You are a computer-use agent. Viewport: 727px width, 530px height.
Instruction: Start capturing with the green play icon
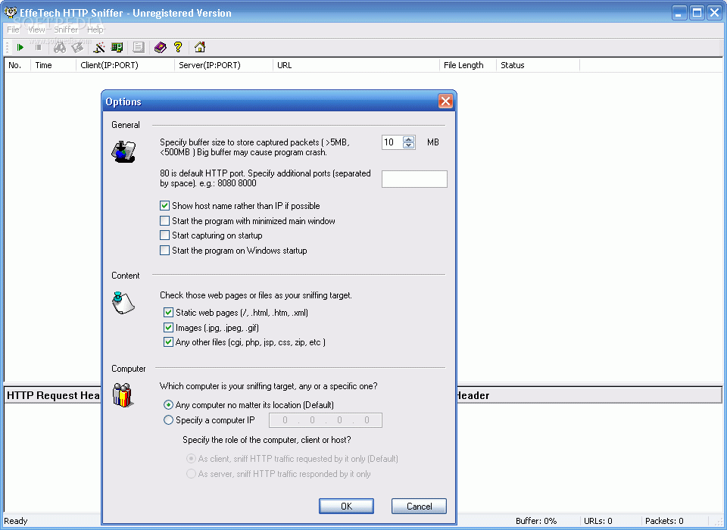20,47
